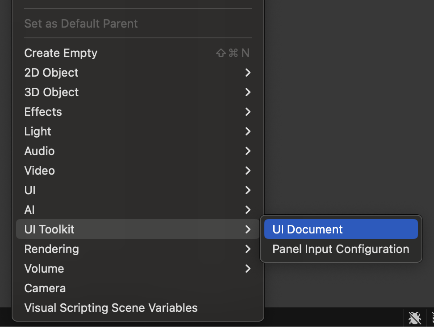The image size is (434, 327).
Task: Open the AI submenu
Action: (29, 210)
